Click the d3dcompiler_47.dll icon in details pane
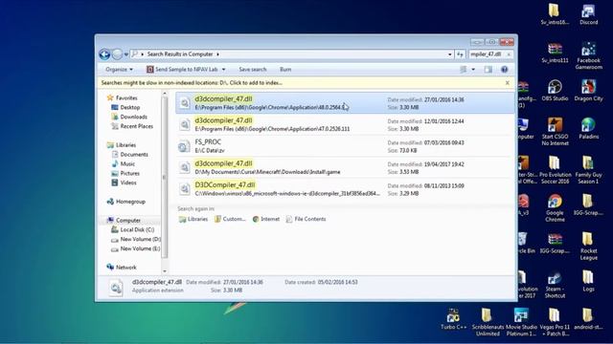This screenshot has width=613, height=344. (x=116, y=288)
